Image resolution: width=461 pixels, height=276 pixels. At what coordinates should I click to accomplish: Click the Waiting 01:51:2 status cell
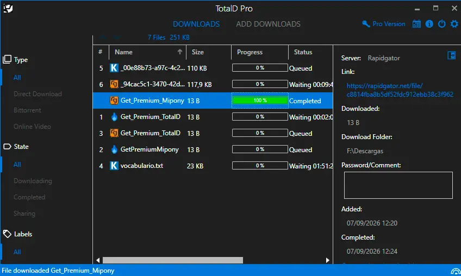[x=311, y=166]
